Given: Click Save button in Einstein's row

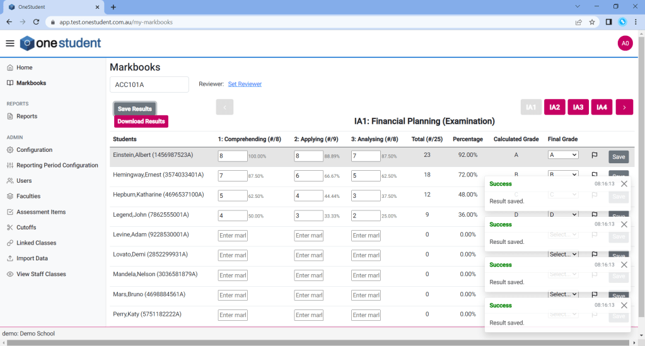Looking at the screenshot, I should [x=619, y=157].
